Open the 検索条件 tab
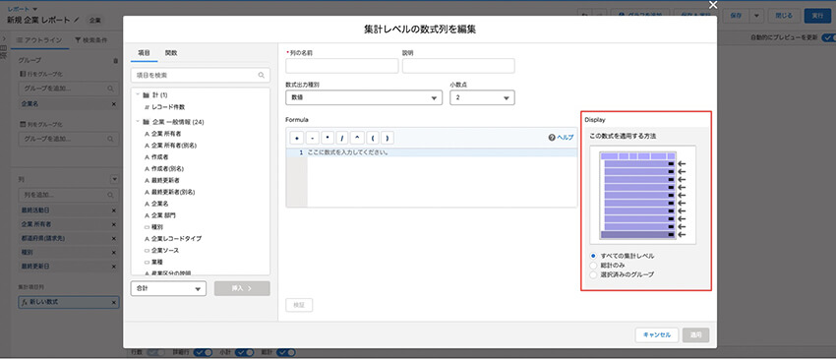Viewport: 836px width, 359px height. pyautogui.click(x=91, y=40)
